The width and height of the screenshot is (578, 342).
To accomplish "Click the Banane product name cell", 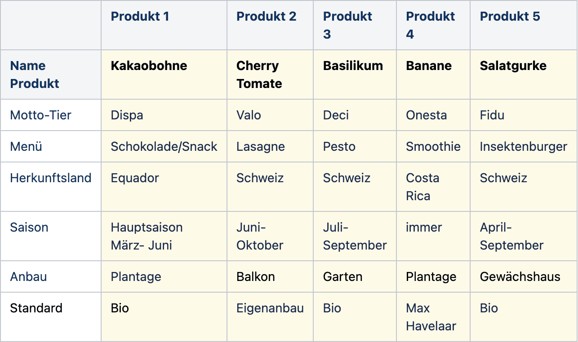I will click(433, 75).
